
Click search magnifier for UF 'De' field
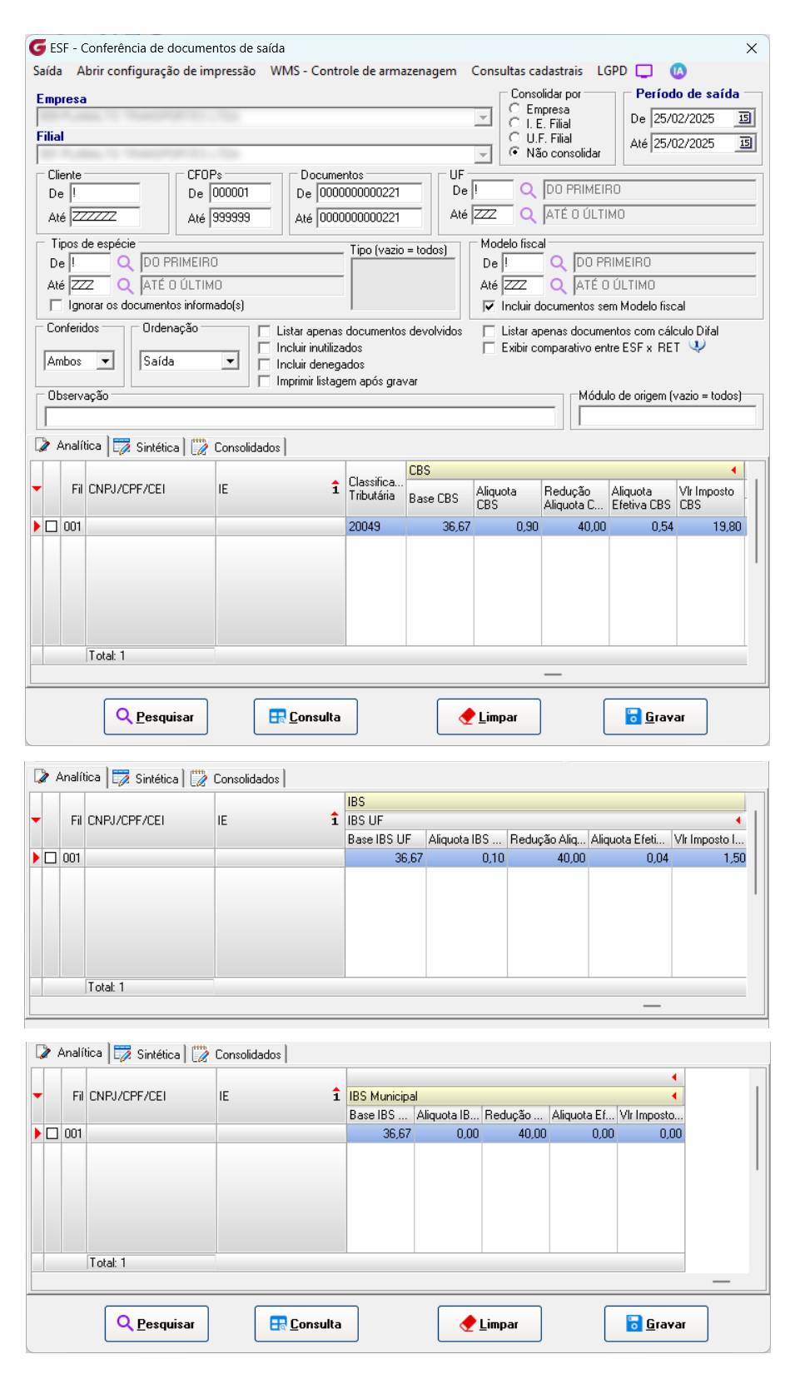coord(528,191)
